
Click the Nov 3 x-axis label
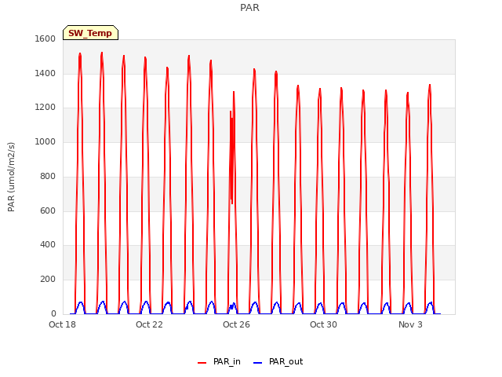[410, 324]
